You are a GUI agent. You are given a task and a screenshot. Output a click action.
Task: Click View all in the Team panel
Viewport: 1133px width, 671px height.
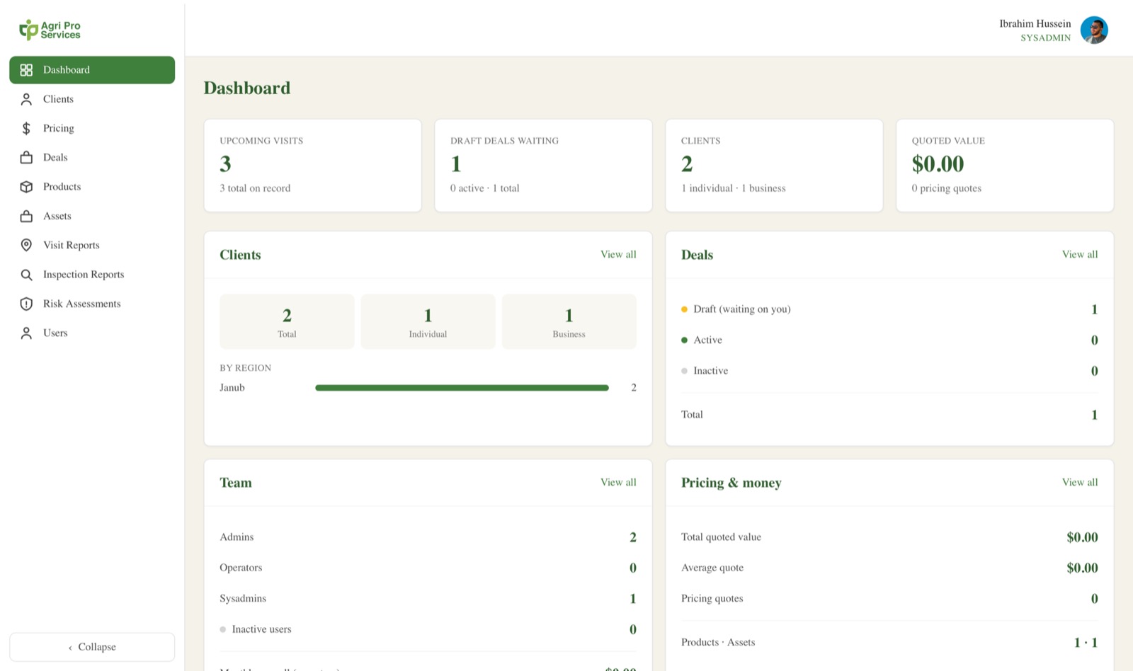(618, 482)
